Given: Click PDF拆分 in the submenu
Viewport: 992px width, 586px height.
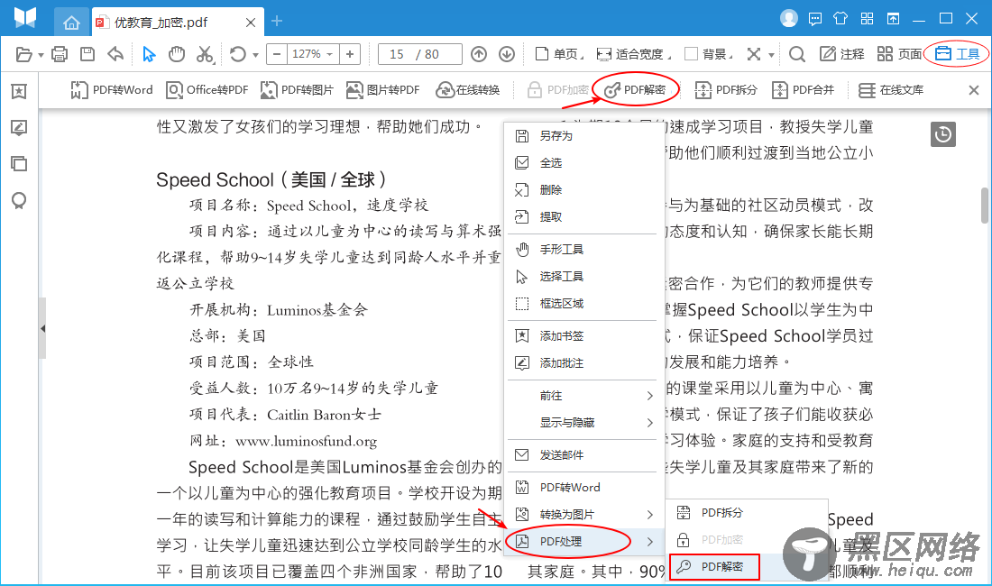Looking at the screenshot, I should click(x=747, y=513).
